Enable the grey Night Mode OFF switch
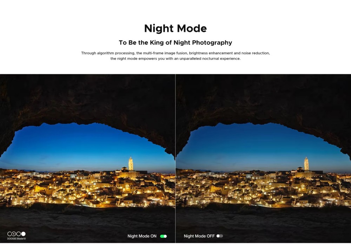351x249 pixels. [220, 236]
